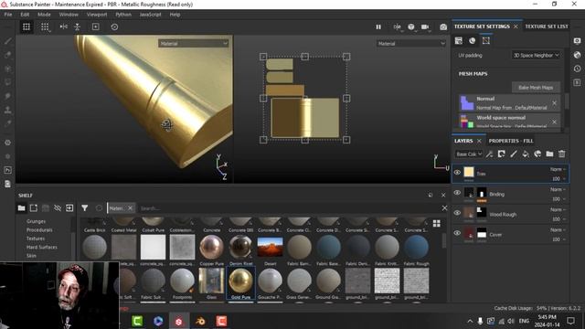Switch to 3D/2D split grid view icon
Screen dimensions: 585x329
pyautogui.click(x=27, y=27)
